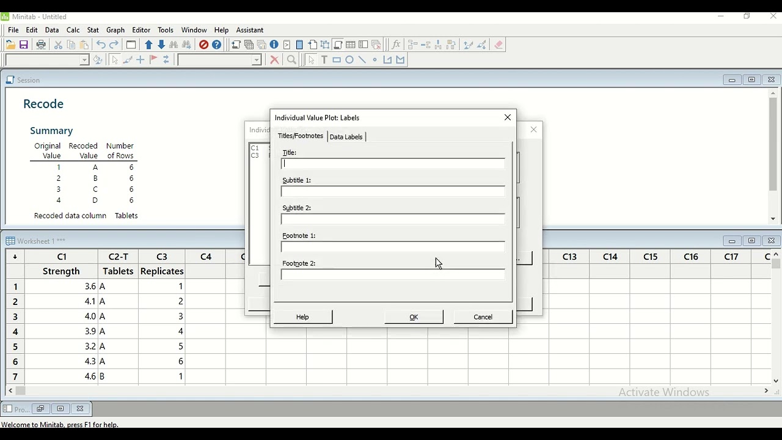
Task: Open the second toolbar combo box dropdown
Action: 257,60
